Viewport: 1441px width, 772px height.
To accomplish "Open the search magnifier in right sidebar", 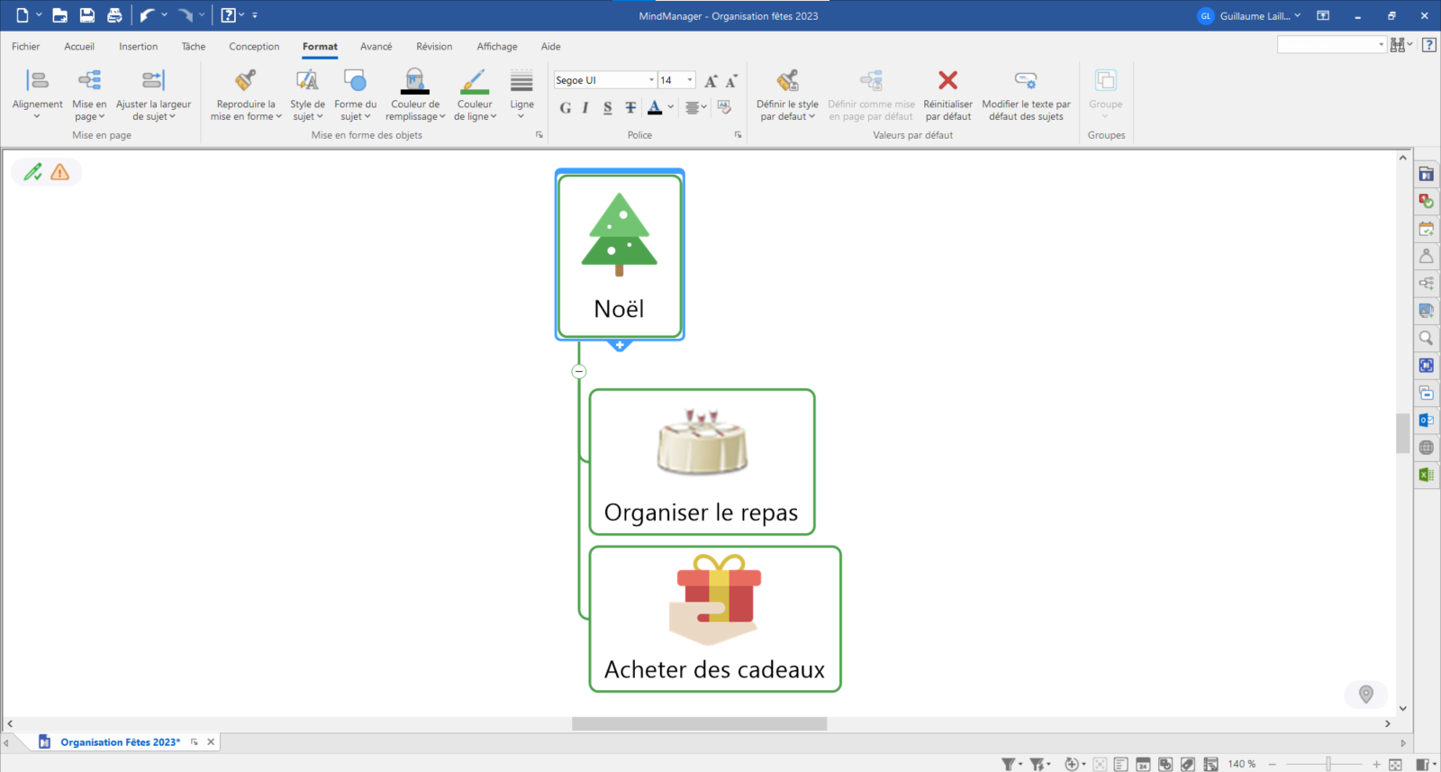I will (x=1426, y=339).
